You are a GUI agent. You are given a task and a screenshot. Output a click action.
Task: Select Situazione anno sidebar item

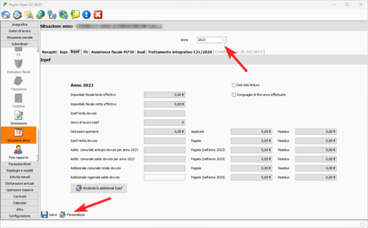(19, 135)
